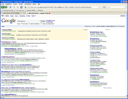The height and width of the screenshot is (99, 128).
Task: Open Google Shopping link
Action: point(22,16)
